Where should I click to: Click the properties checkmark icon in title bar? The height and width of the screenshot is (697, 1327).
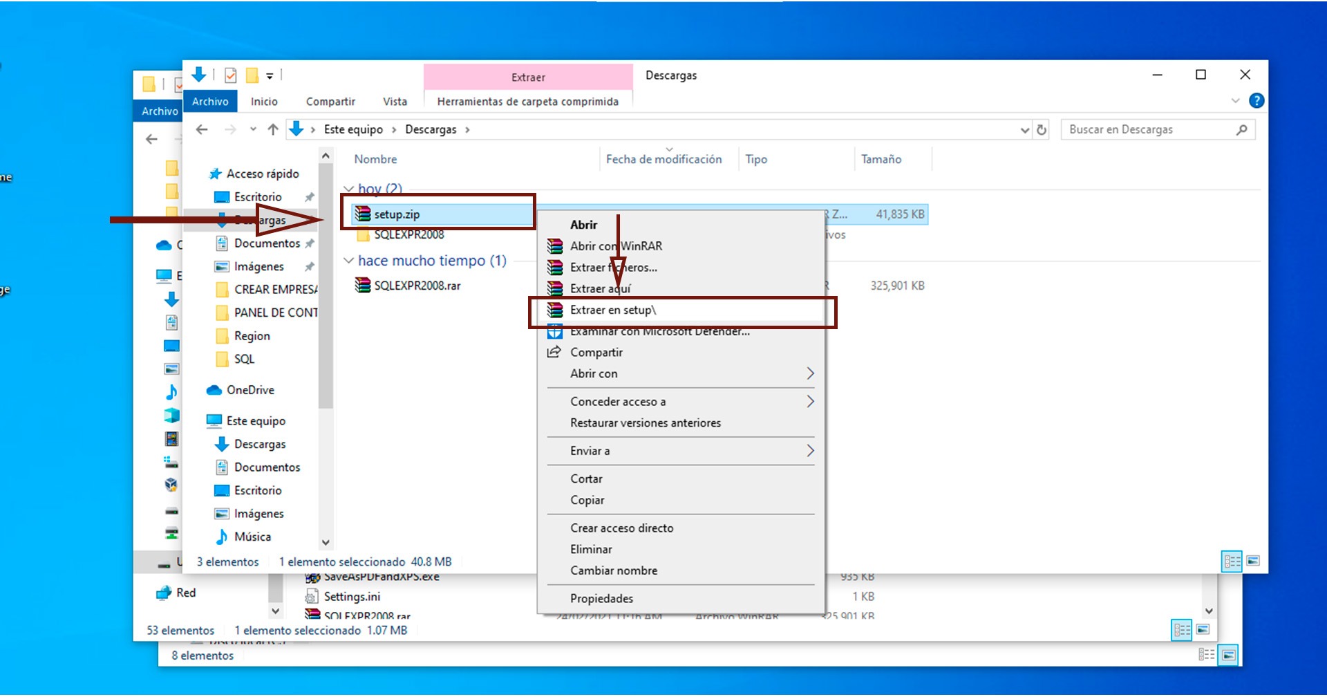tap(231, 75)
